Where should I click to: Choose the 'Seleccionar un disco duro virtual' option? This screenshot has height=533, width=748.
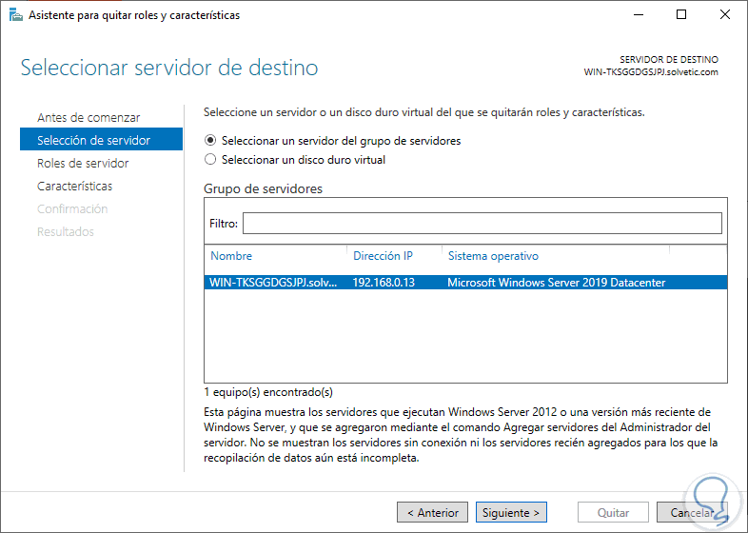tap(295, 160)
